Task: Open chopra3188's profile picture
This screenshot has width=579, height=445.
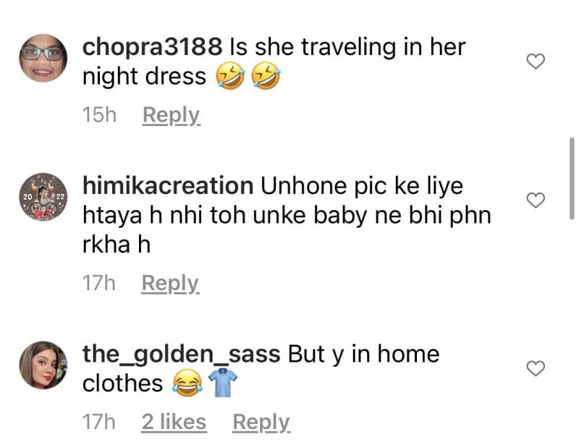Action: [43, 58]
